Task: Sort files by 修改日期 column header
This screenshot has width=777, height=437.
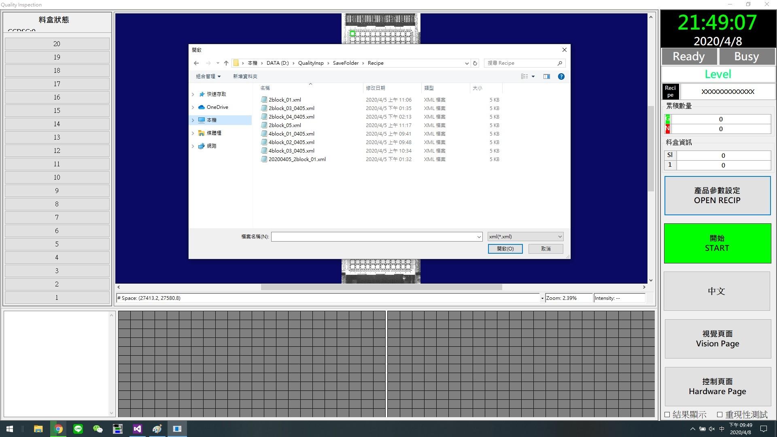Action: coord(375,88)
